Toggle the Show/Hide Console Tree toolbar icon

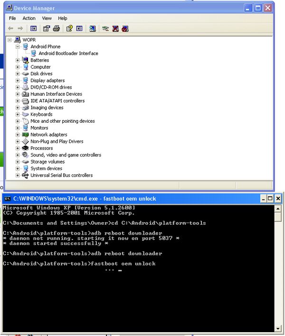[33, 28]
